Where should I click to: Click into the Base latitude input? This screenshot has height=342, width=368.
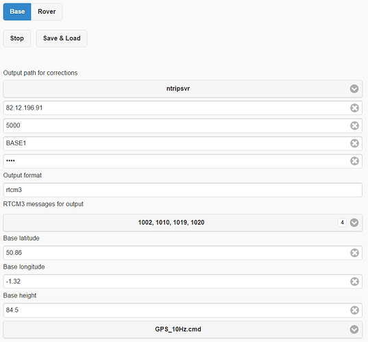pyautogui.click(x=176, y=253)
